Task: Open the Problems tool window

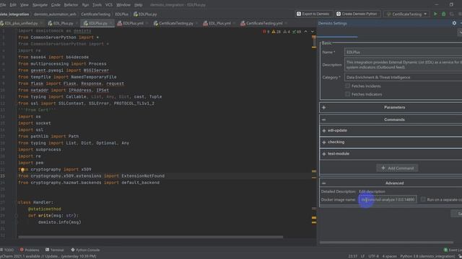Action: click(x=30, y=250)
